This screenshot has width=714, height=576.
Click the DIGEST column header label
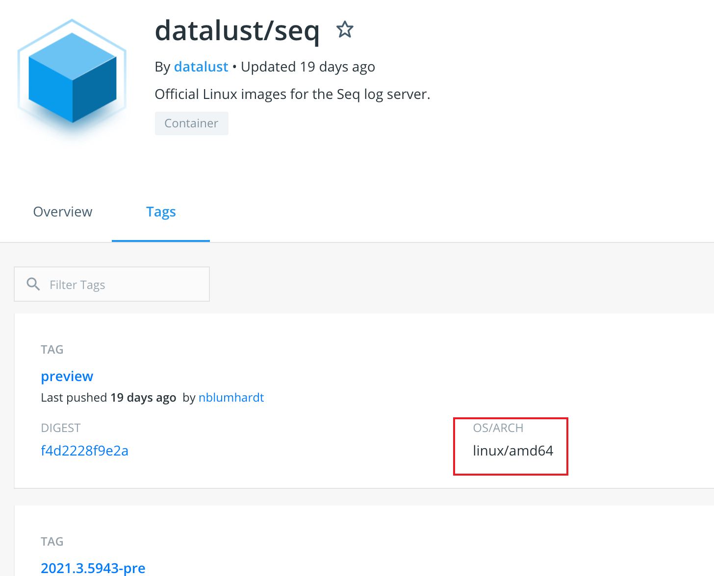point(60,428)
